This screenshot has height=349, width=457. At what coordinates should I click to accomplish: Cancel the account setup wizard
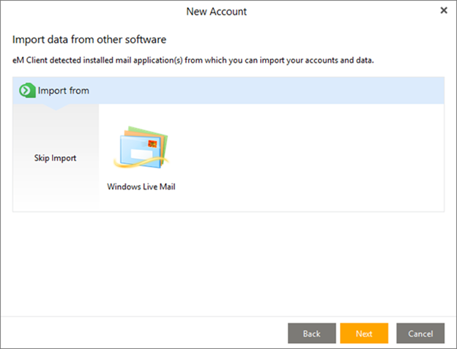pyautogui.click(x=420, y=334)
